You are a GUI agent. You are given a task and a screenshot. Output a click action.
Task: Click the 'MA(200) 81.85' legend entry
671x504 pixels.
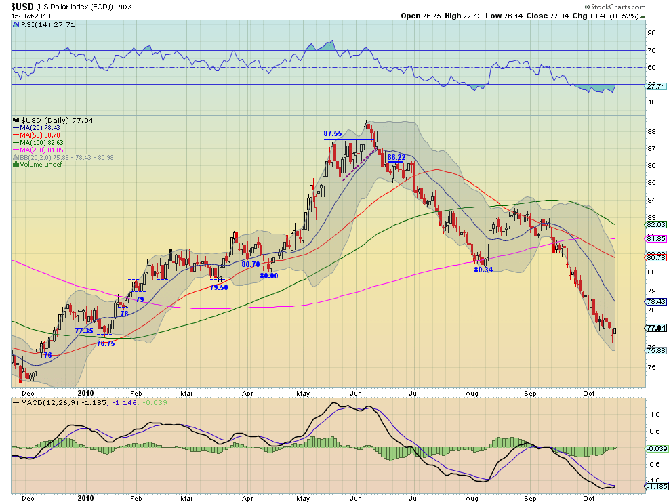41,150
